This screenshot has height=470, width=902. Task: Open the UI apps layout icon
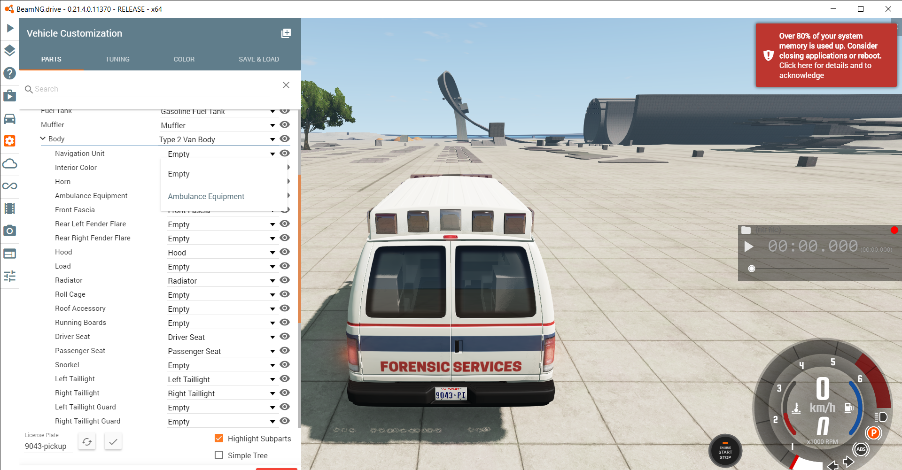click(10, 254)
